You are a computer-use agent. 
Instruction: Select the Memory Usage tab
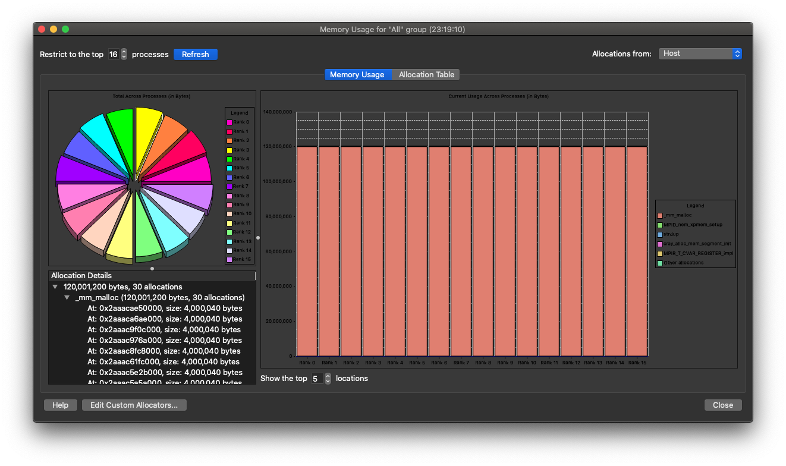click(x=358, y=74)
